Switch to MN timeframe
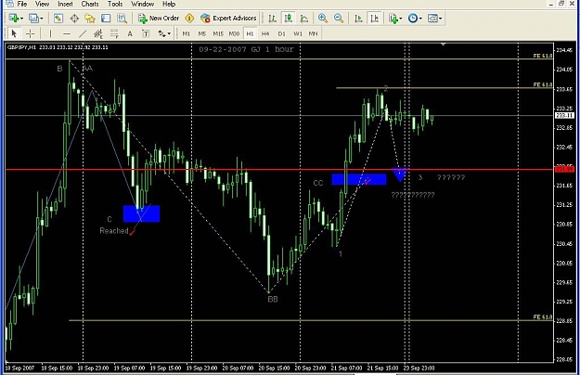The height and width of the screenshot is (375, 580). coord(314,33)
